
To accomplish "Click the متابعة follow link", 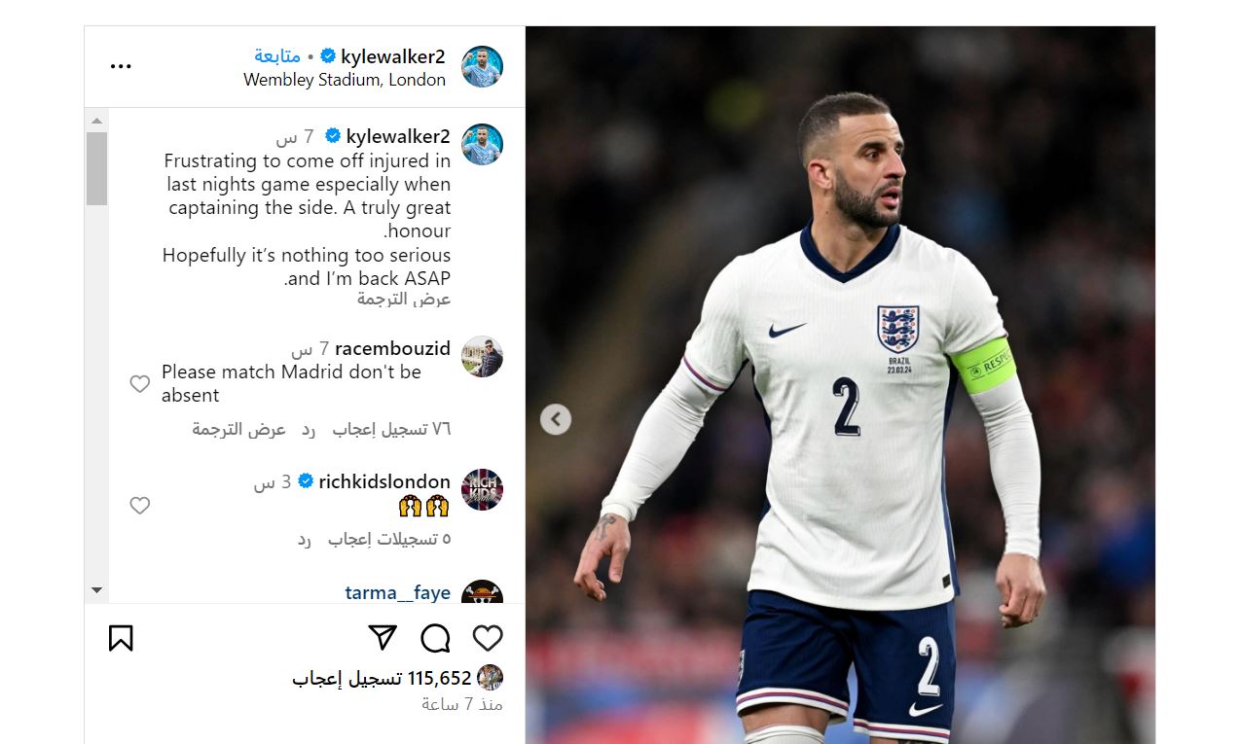I will [277, 56].
